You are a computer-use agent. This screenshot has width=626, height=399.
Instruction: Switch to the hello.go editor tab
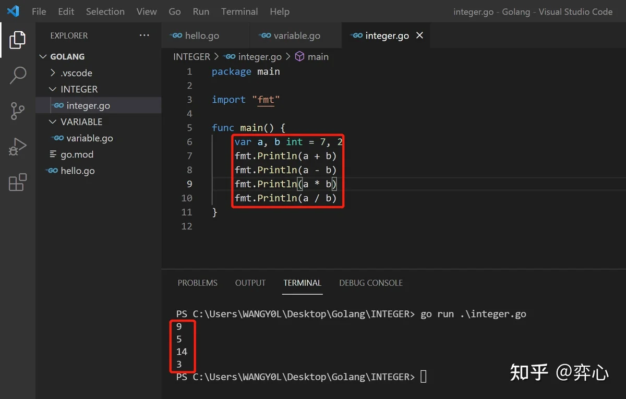coord(206,35)
